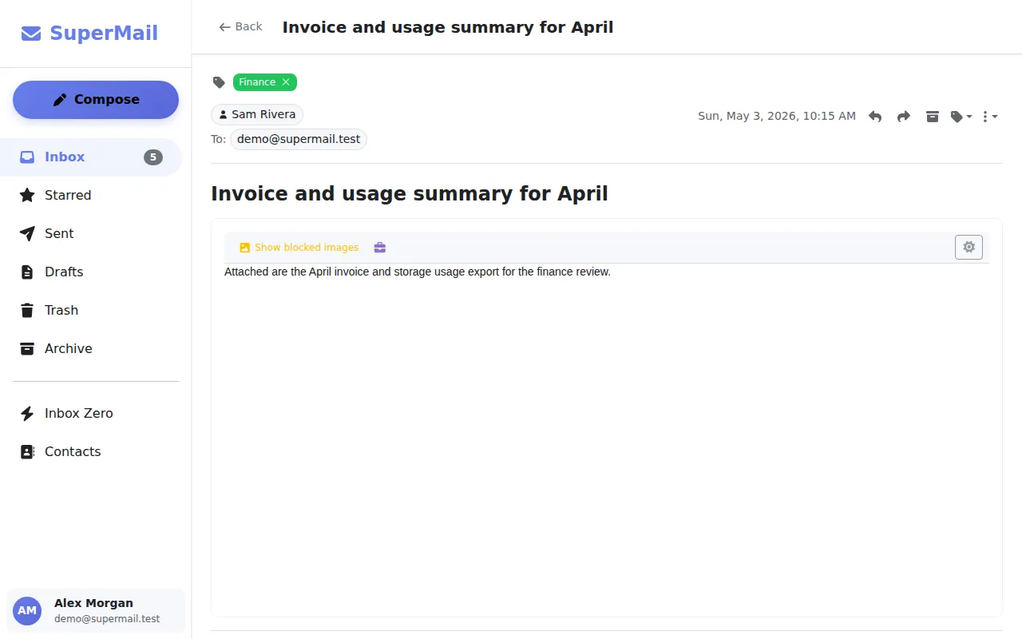
Task: Click the Inbox tray icon
Action: point(27,157)
